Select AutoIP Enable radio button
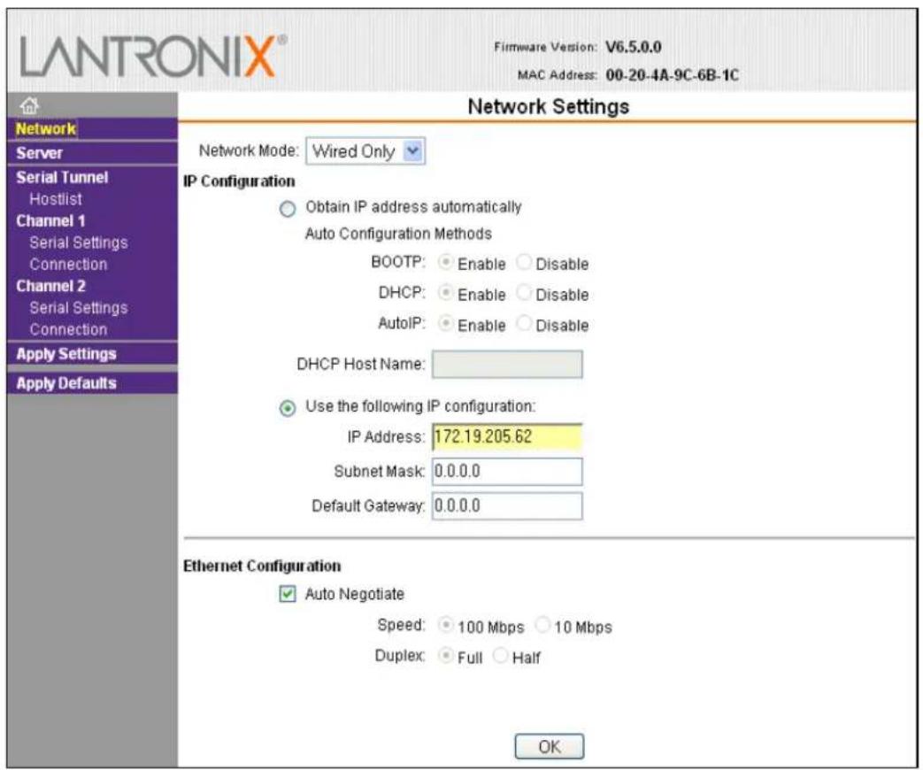The height and width of the screenshot is (770, 923). [x=446, y=323]
